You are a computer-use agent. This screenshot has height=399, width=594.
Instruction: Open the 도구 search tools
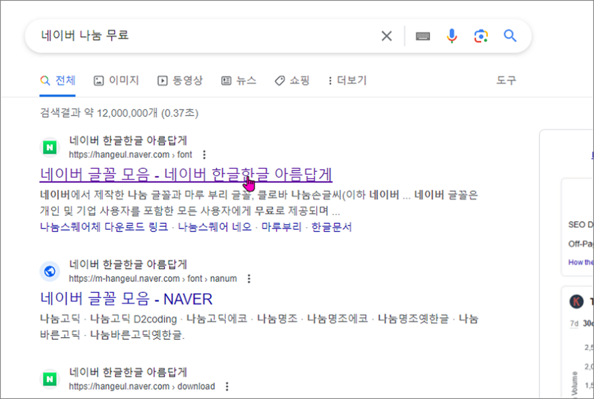click(x=506, y=80)
